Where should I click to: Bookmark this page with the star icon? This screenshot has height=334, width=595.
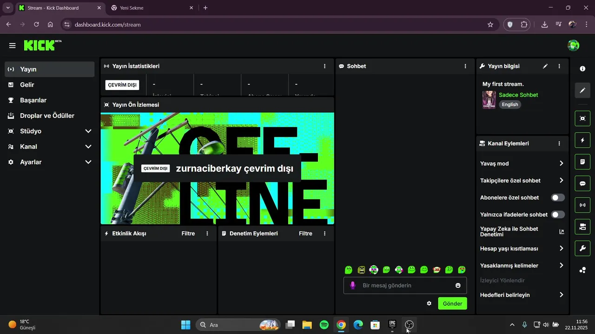pos(490,25)
